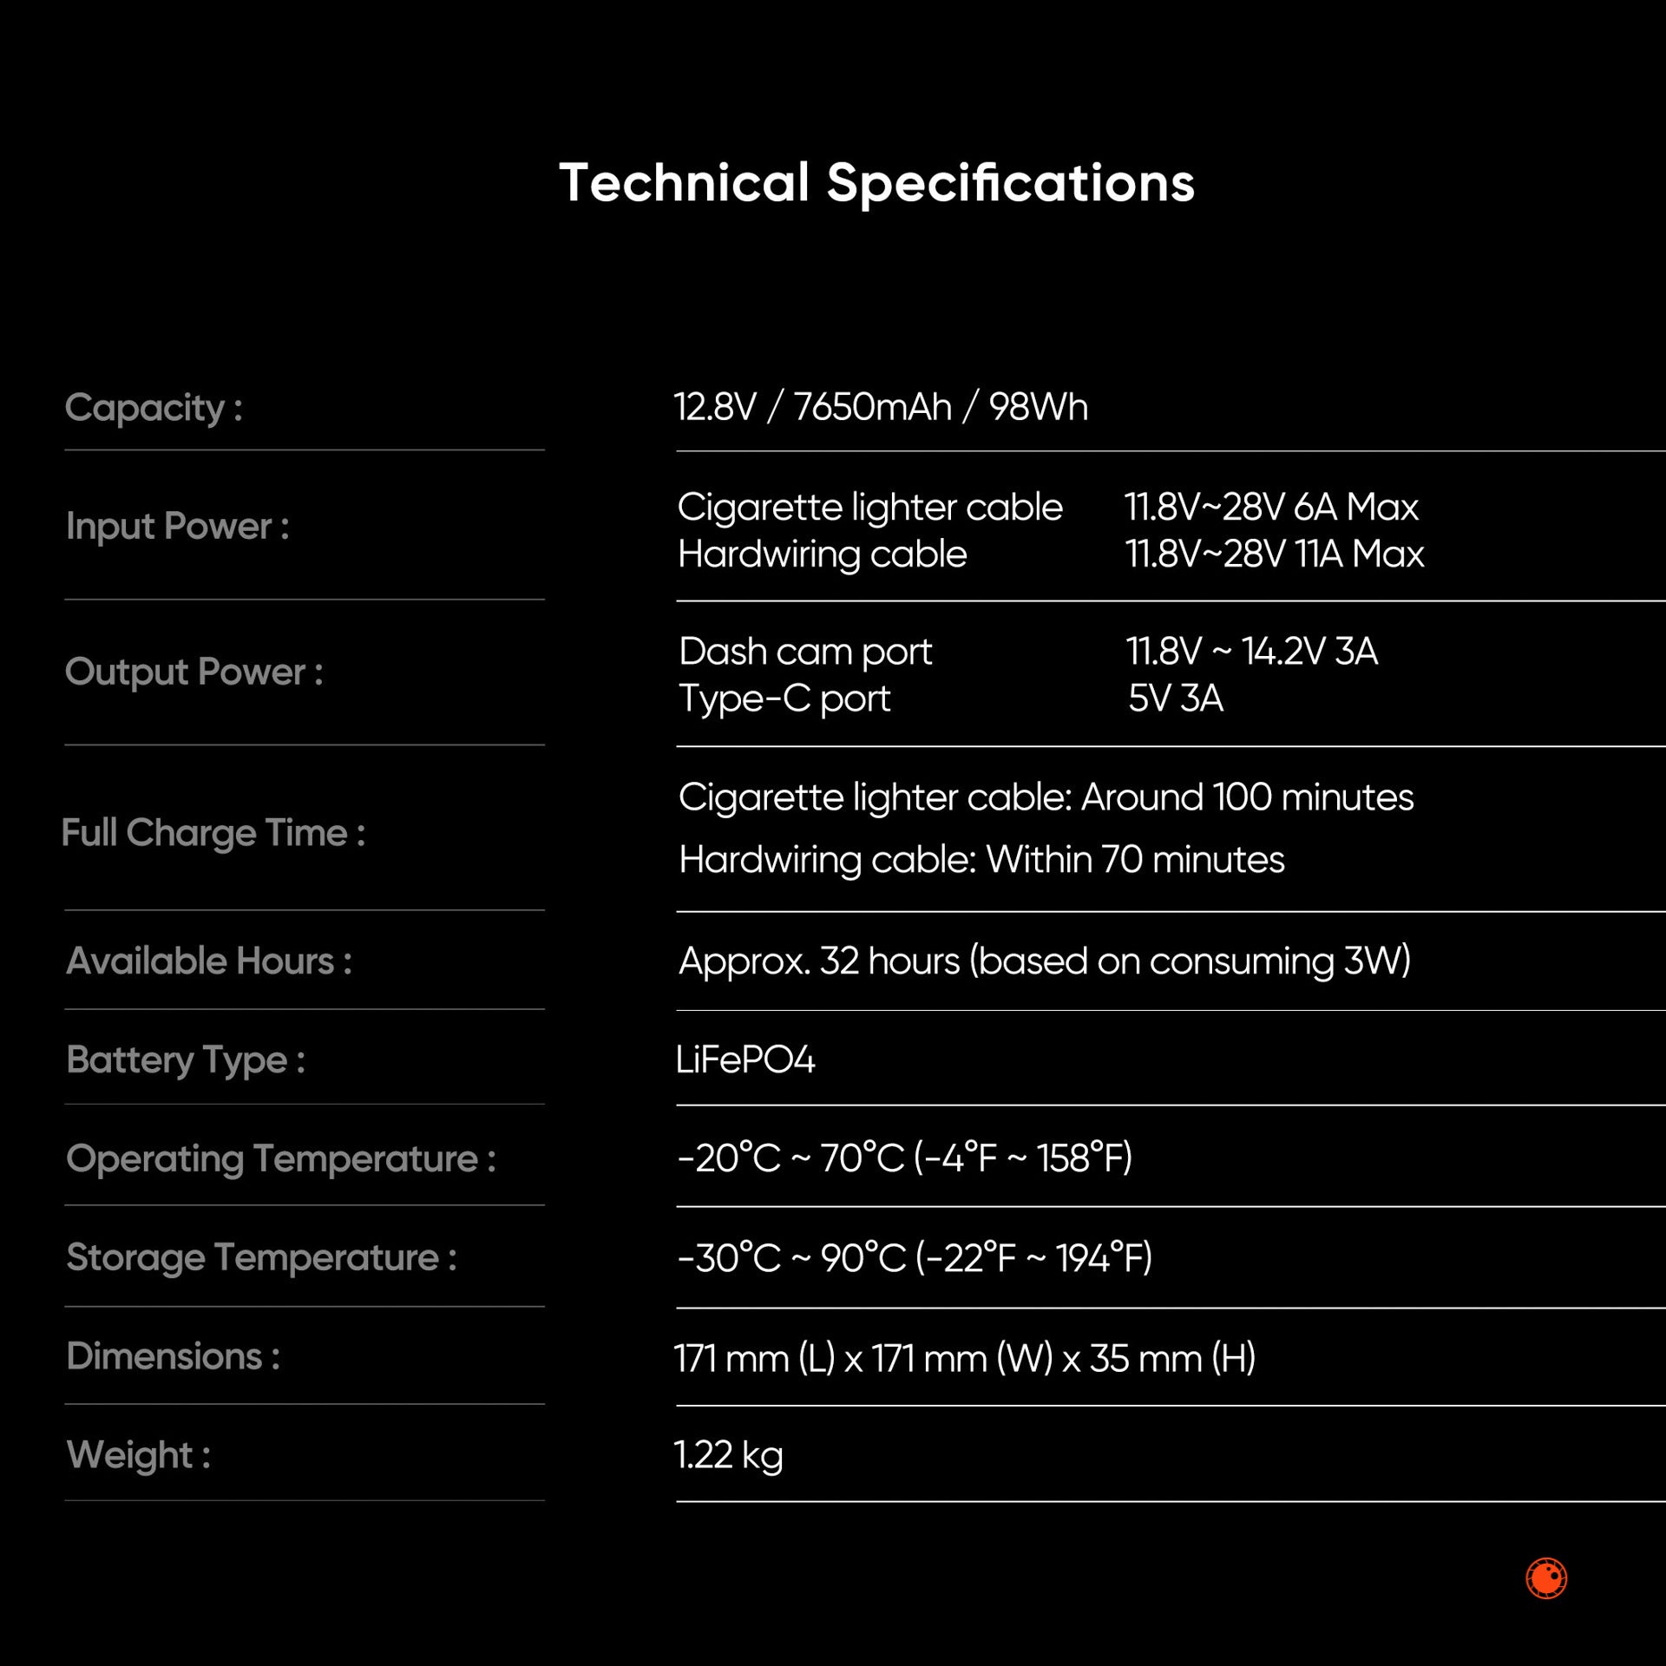Image resolution: width=1666 pixels, height=1666 pixels.
Task: Click the Dash cam port text
Action: (805, 652)
